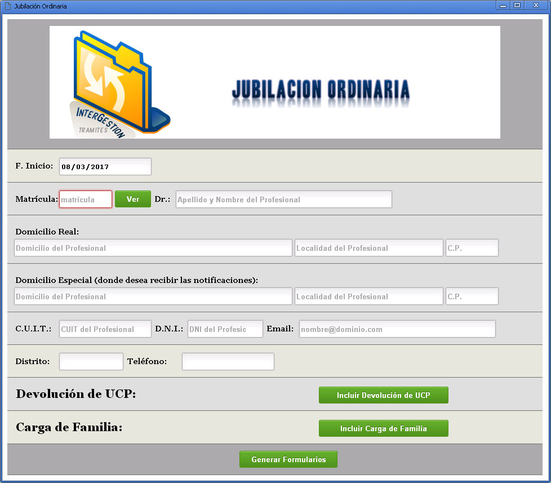Click Domicilio Especial address field
The height and width of the screenshot is (483, 551).
pos(153,296)
